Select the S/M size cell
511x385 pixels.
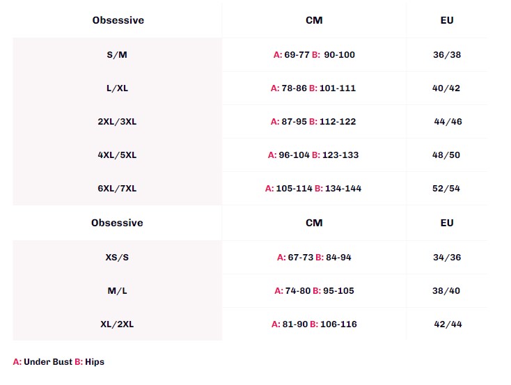tap(117, 55)
